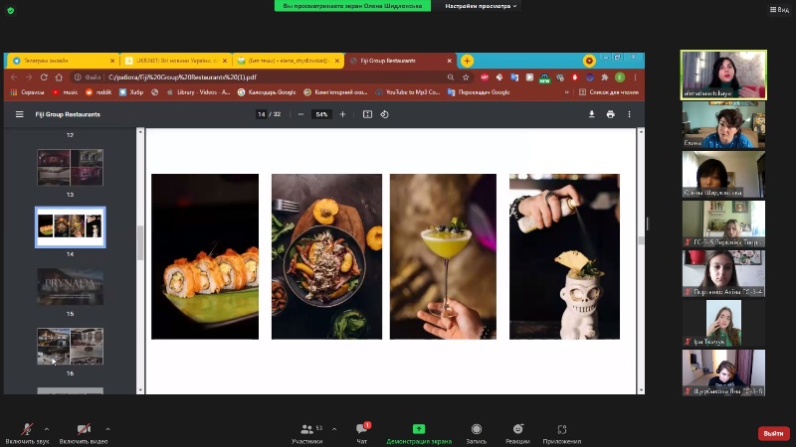Expand the hidden bookmarks chevron
Viewport: 796px width, 447px height.
click(x=566, y=92)
